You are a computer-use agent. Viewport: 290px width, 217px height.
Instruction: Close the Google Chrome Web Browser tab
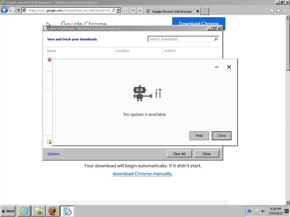coord(197,11)
